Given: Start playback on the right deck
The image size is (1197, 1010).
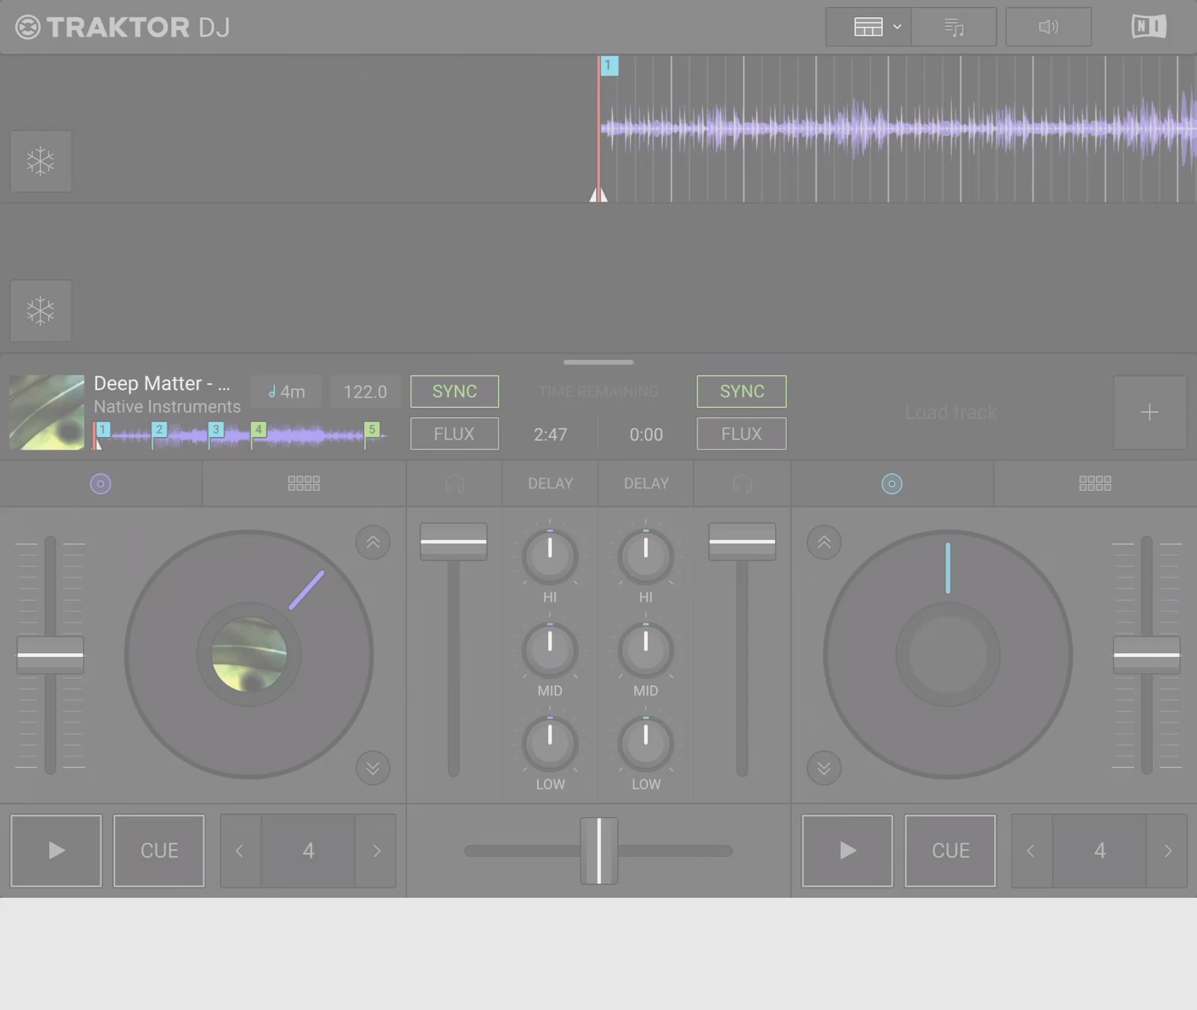Looking at the screenshot, I should [x=848, y=851].
